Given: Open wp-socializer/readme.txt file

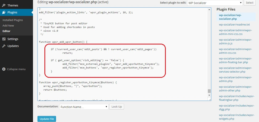Looking at the screenshot, I should [x=234, y=25].
